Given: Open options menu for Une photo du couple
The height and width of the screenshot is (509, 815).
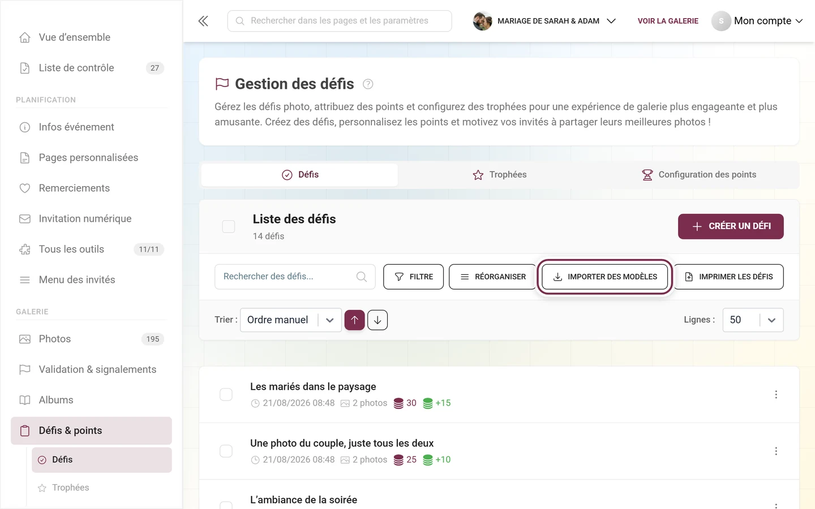Looking at the screenshot, I should (x=776, y=451).
